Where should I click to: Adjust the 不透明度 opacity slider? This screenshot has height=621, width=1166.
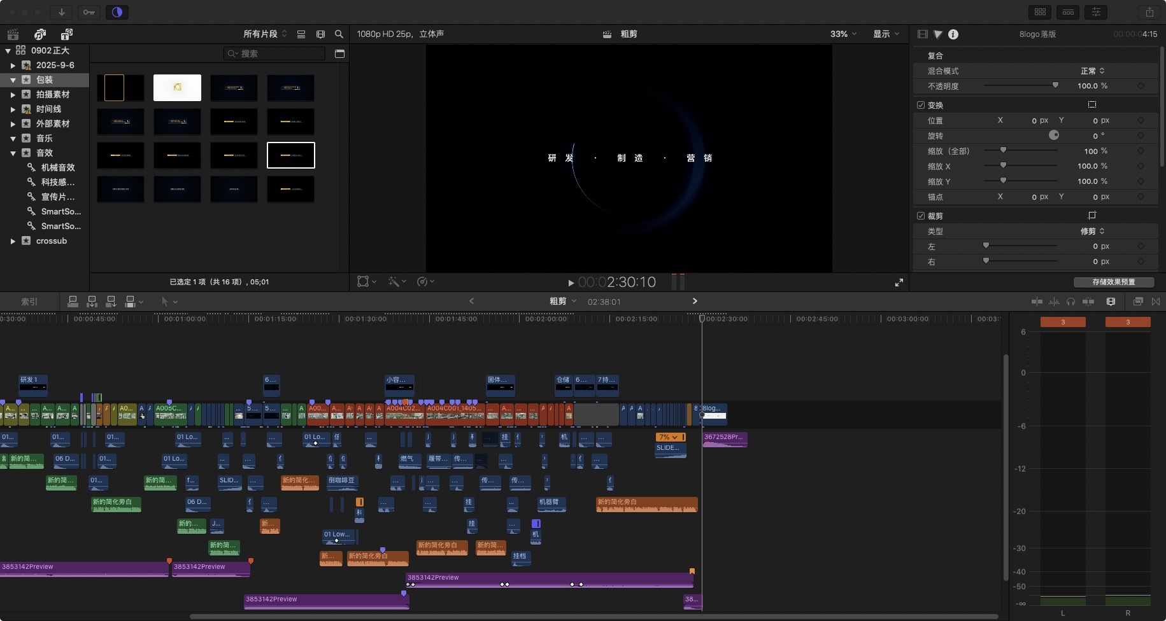pos(1055,86)
